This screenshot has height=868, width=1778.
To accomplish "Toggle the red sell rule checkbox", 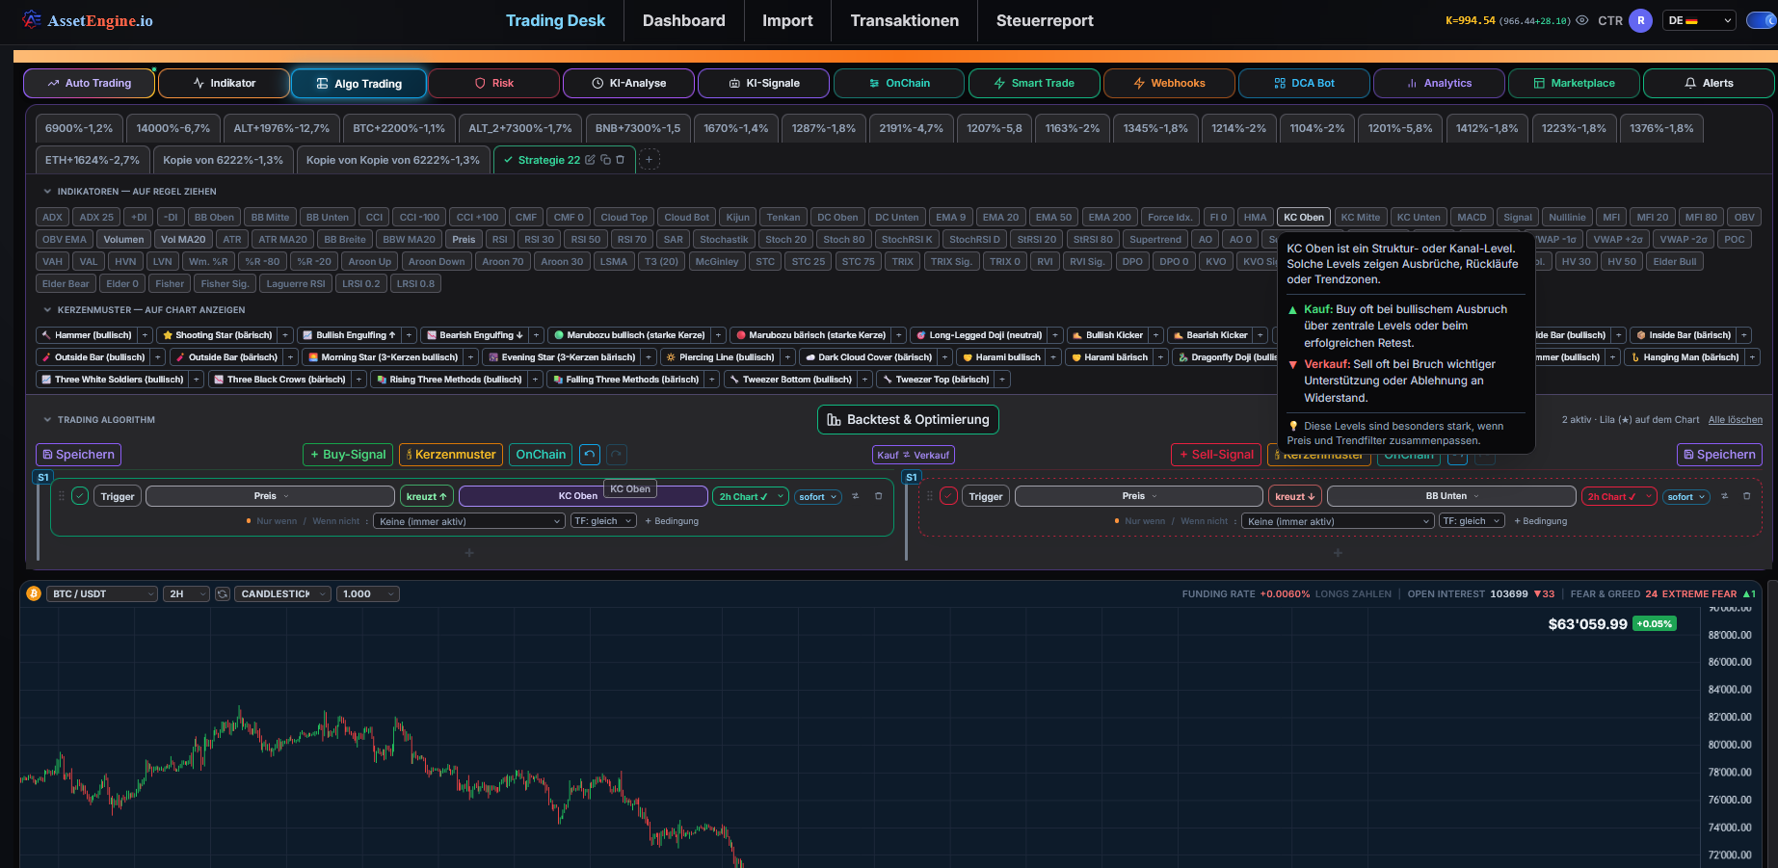I will click(x=948, y=496).
